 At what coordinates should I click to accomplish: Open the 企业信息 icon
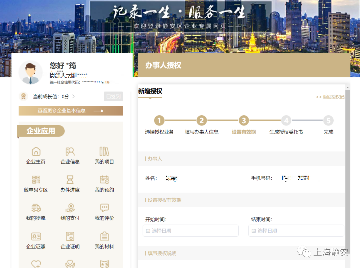pos(70,151)
